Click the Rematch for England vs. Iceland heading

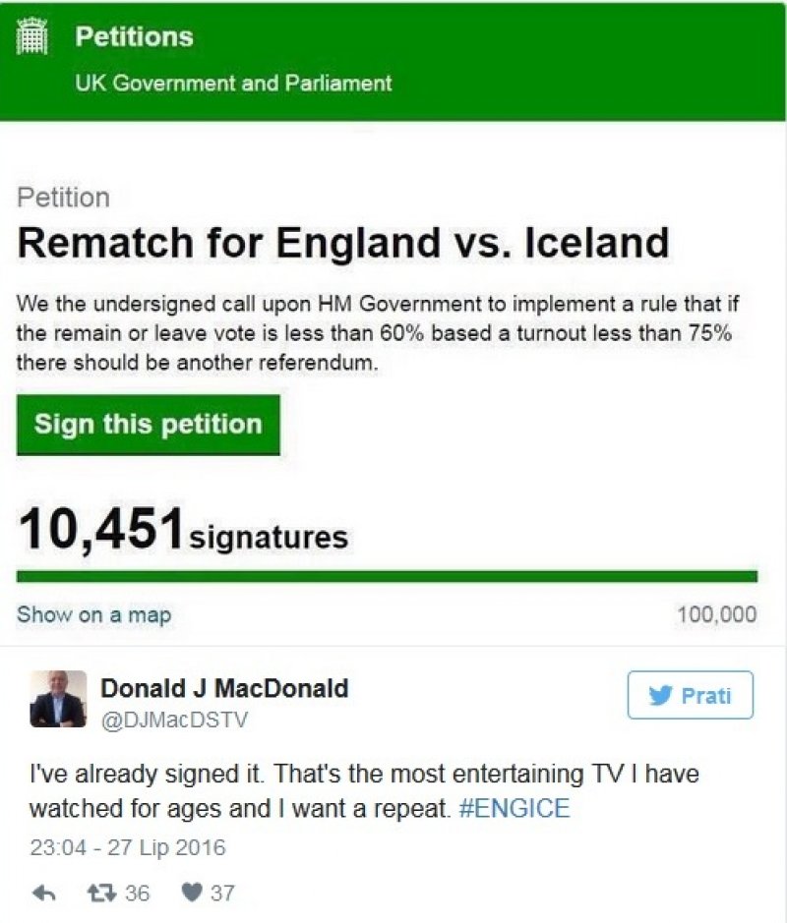coord(343,243)
